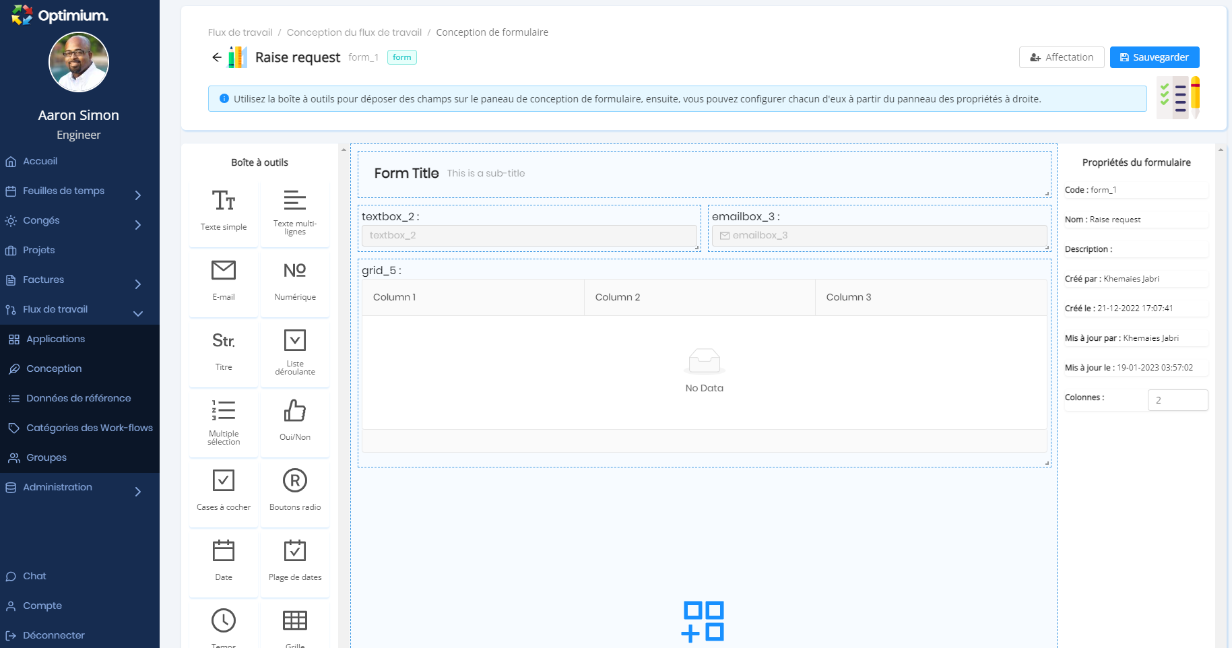The image size is (1232, 648).
Task: Expand the Congés submenu
Action: [137, 225]
